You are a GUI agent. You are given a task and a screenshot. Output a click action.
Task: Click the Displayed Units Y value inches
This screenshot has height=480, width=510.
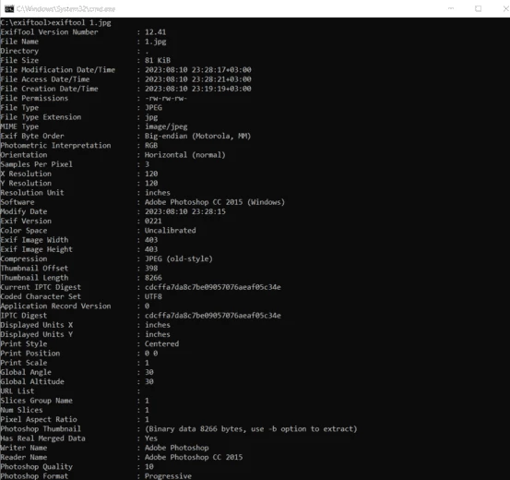coord(158,334)
